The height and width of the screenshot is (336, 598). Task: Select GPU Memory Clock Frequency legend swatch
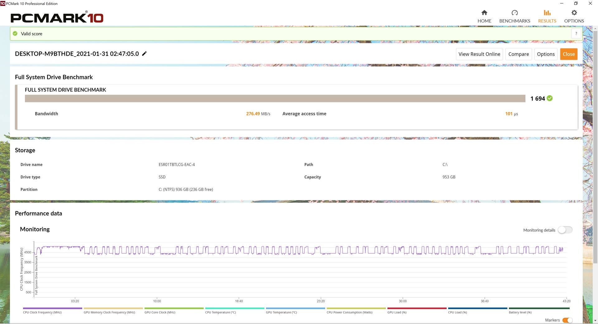point(113,308)
